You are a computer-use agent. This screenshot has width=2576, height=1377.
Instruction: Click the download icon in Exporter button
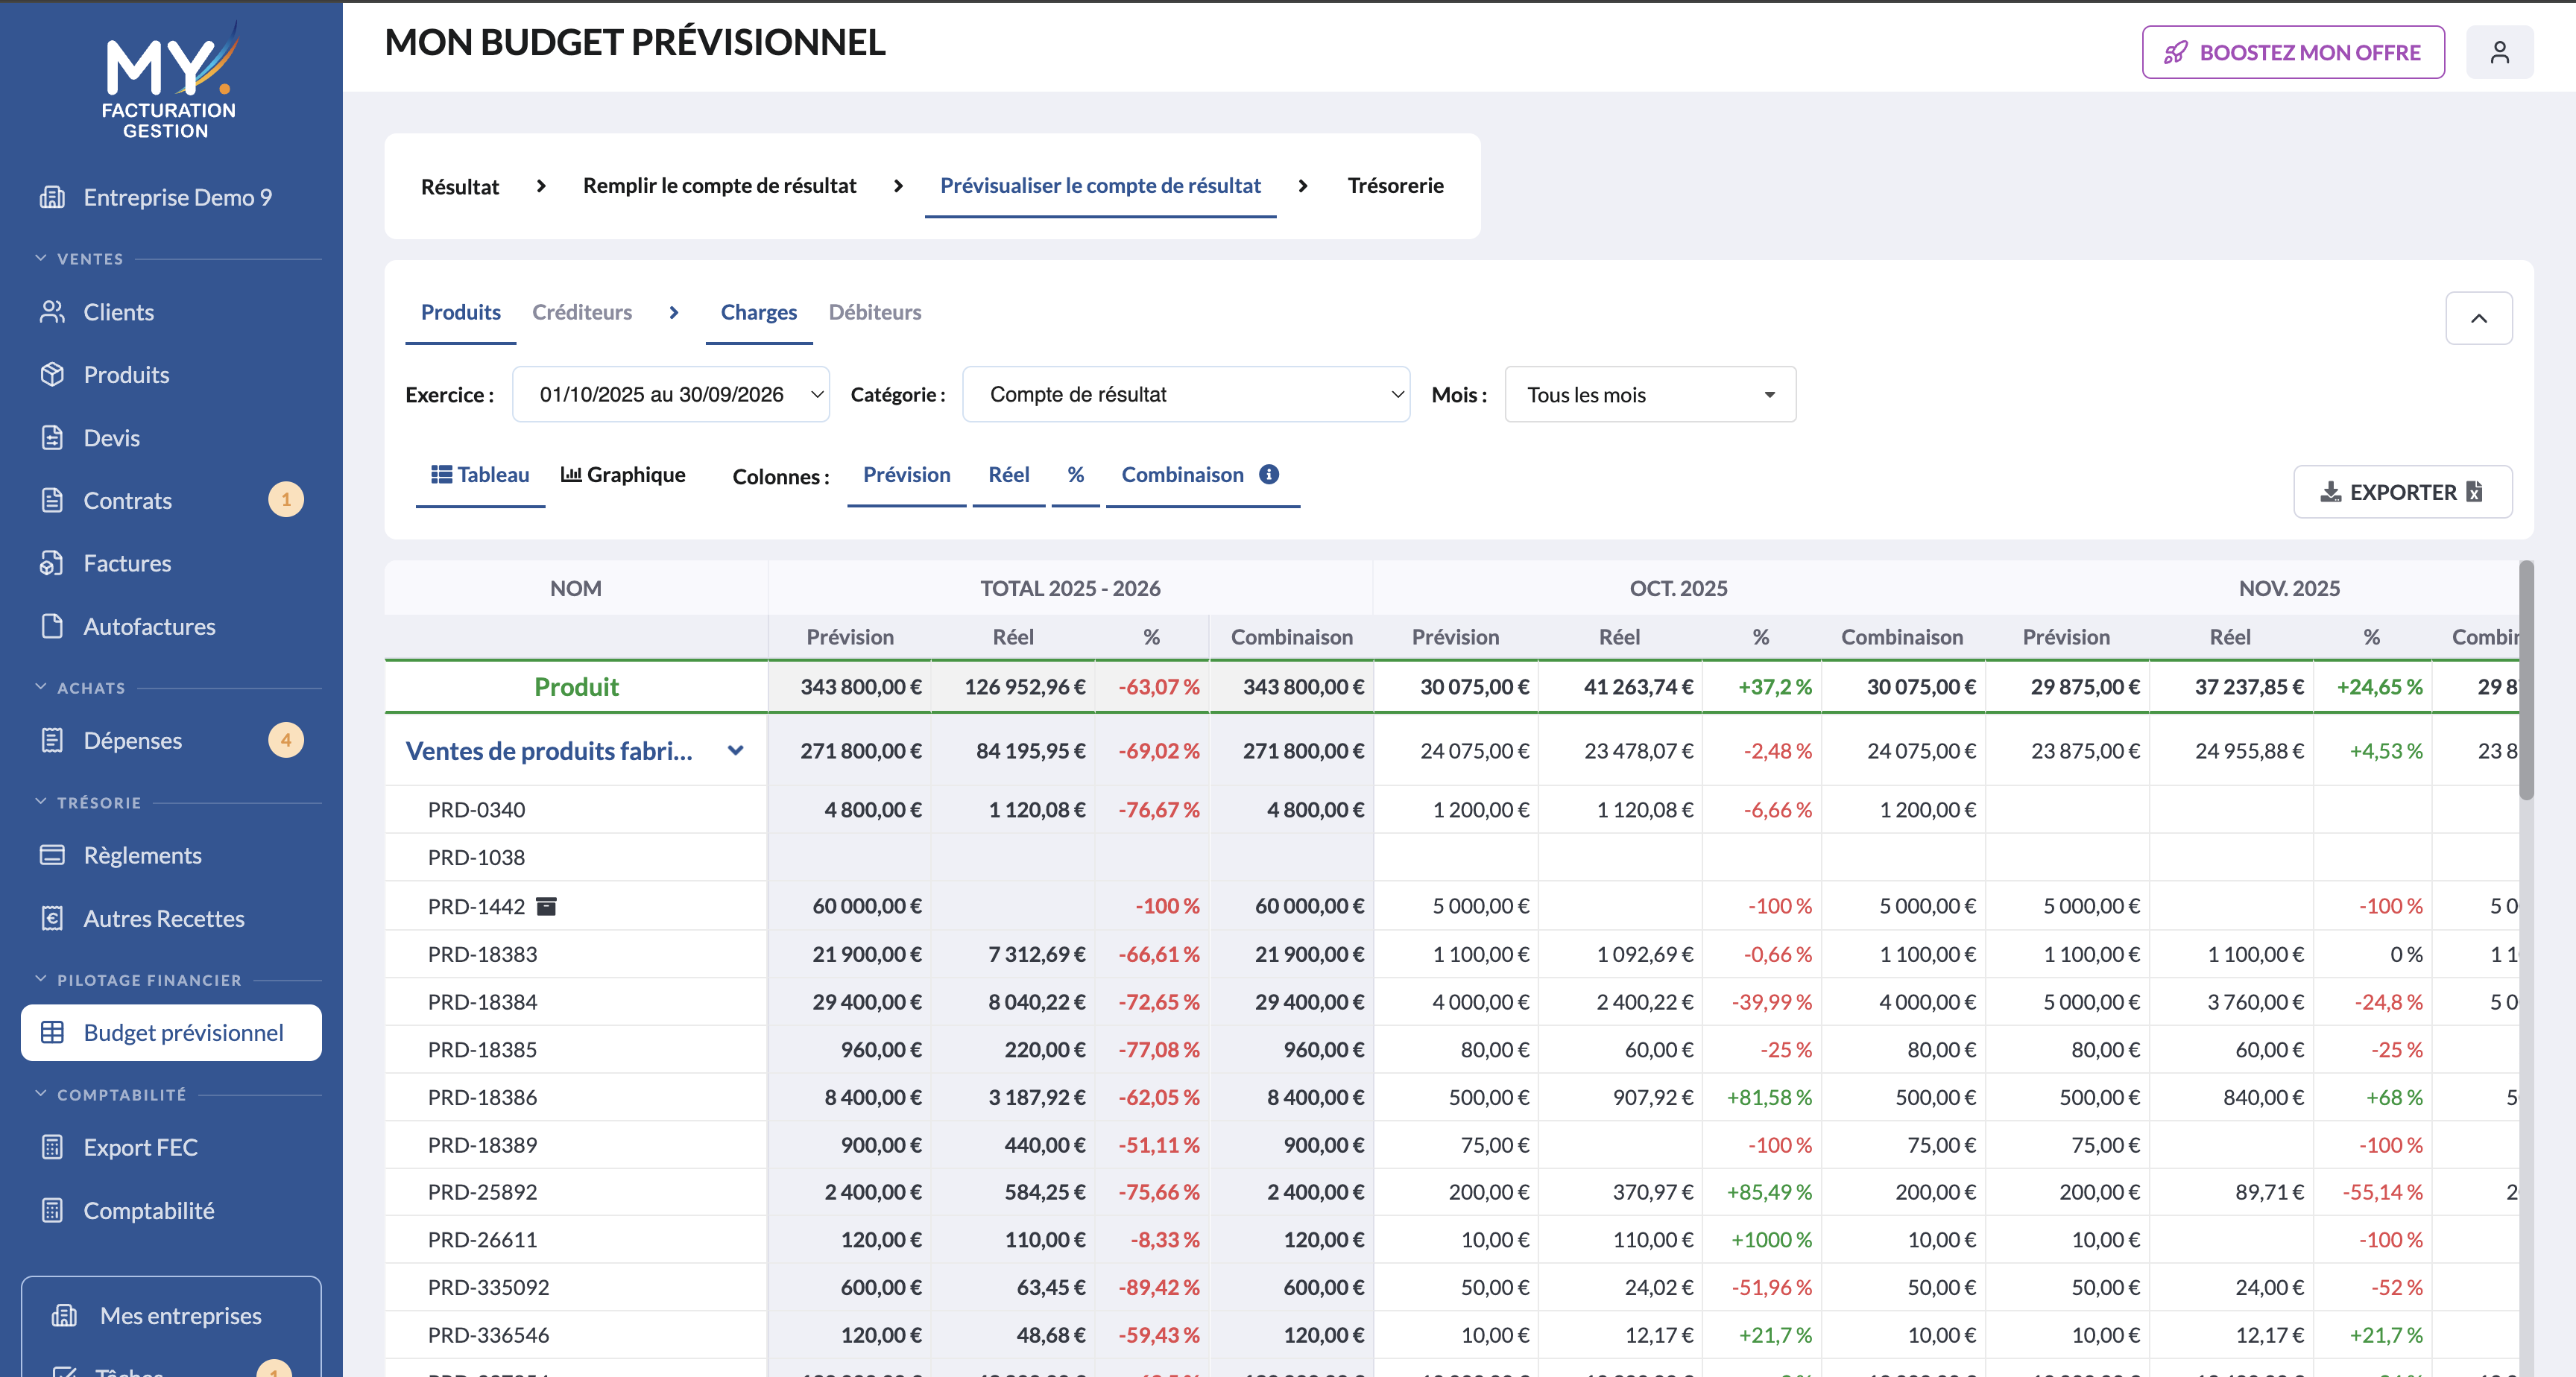2330,491
